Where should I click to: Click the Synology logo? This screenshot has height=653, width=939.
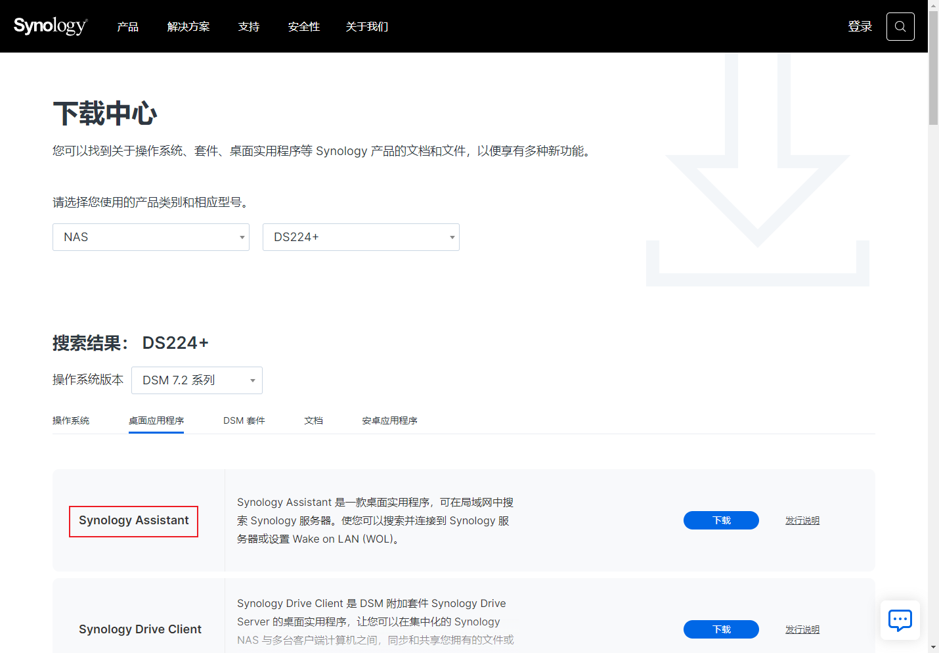point(50,26)
